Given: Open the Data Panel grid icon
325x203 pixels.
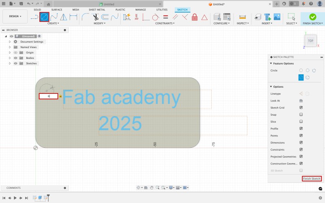Looking at the screenshot, I should coord(4,4).
